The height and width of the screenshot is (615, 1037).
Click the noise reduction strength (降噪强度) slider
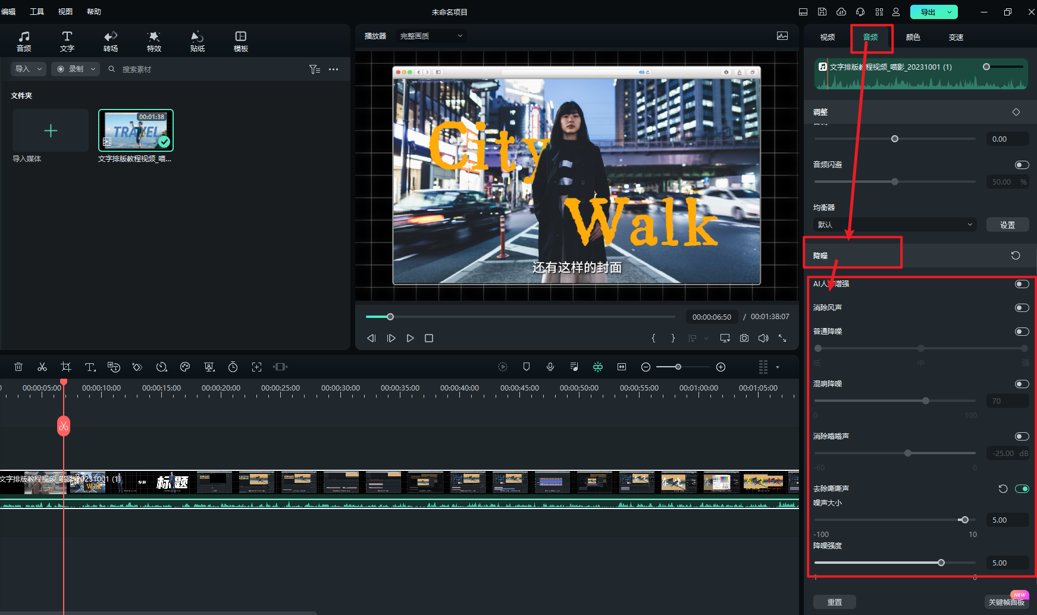pos(941,563)
